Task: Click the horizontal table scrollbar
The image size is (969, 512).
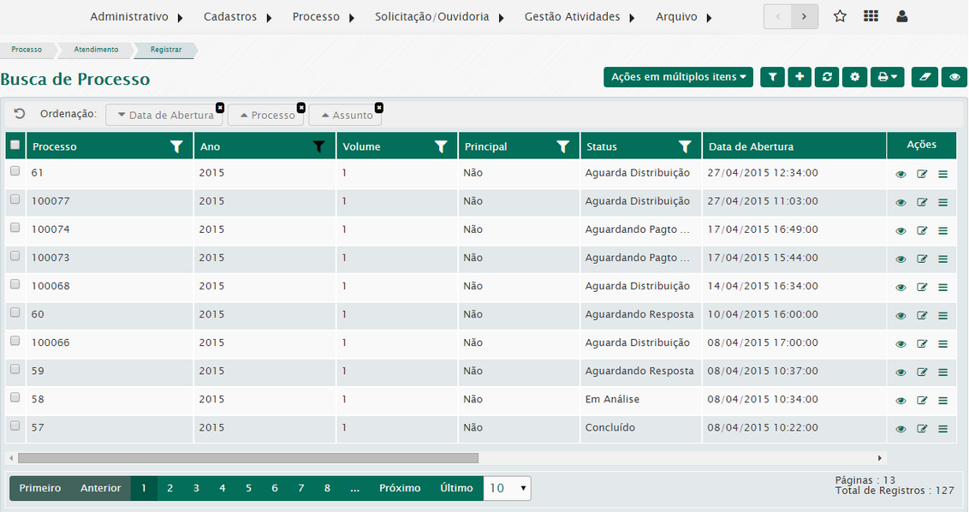Action: [x=248, y=458]
